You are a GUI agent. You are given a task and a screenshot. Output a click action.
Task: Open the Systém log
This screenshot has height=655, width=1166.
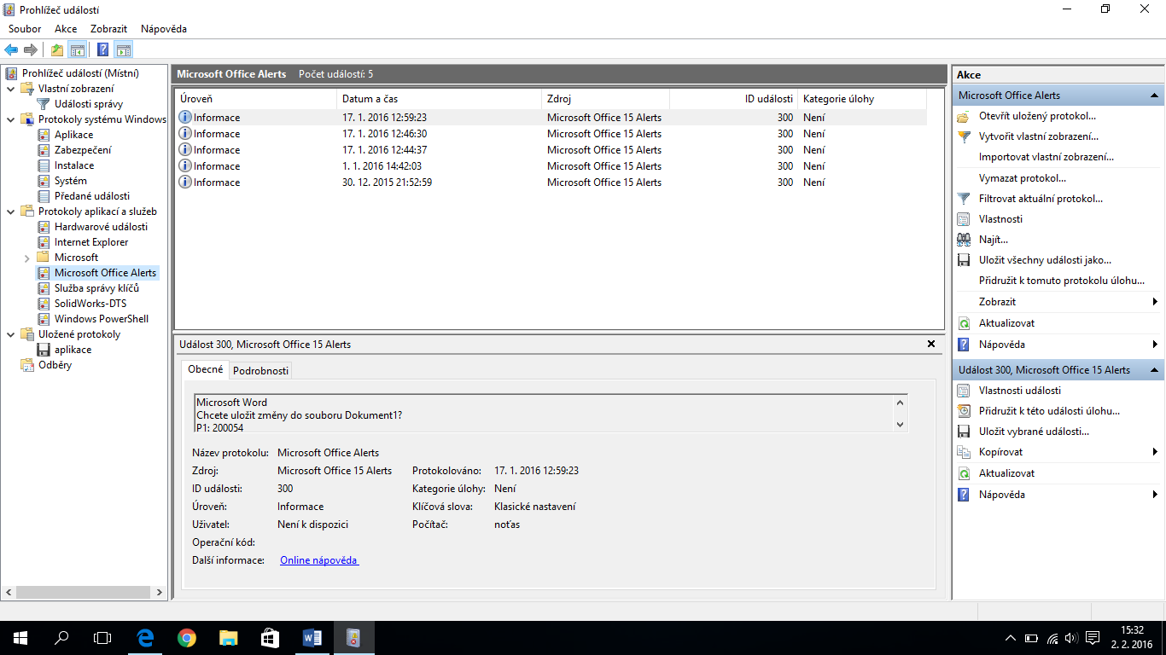[70, 181]
